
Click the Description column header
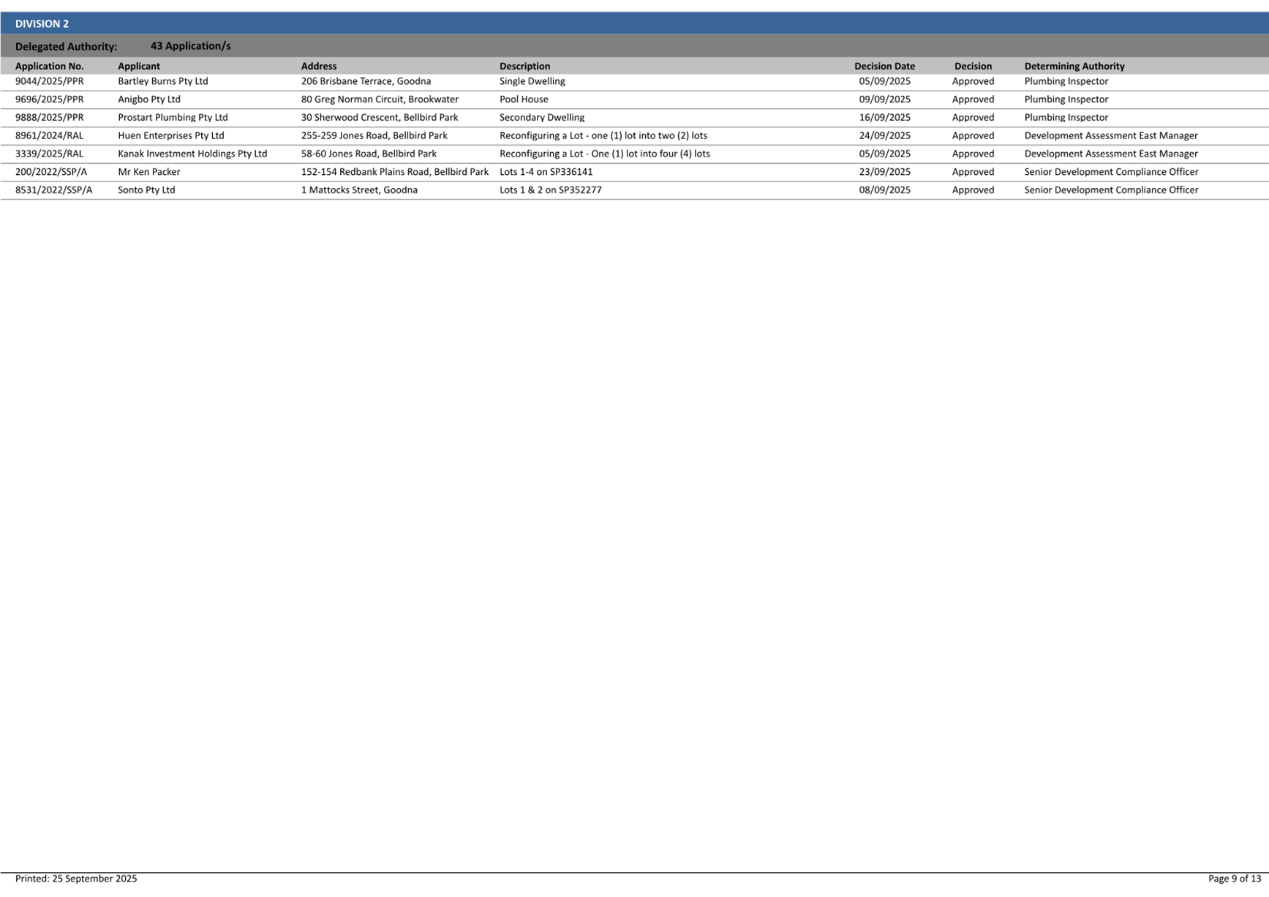(x=524, y=66)
